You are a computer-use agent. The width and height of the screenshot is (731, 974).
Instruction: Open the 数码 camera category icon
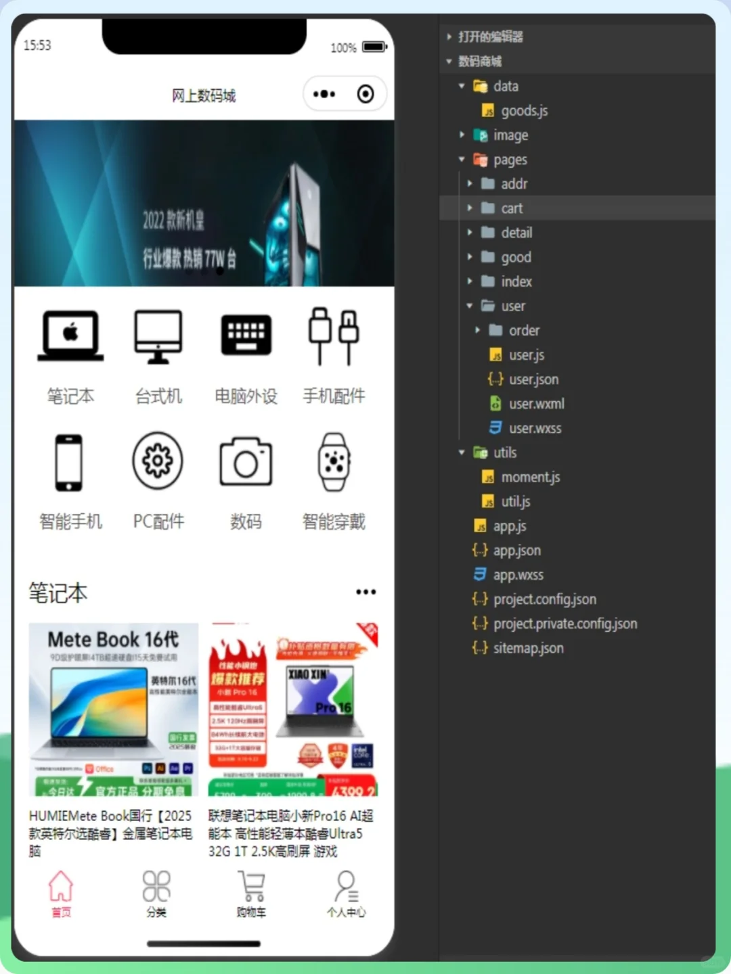[x=246, y=461]
